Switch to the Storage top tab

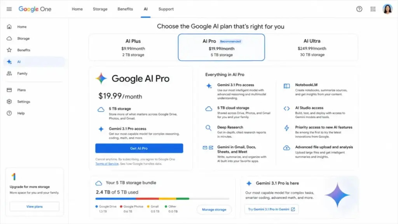(100, 9)
